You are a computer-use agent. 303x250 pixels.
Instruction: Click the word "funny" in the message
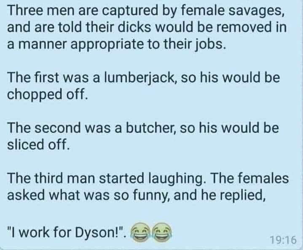point(152,196)
